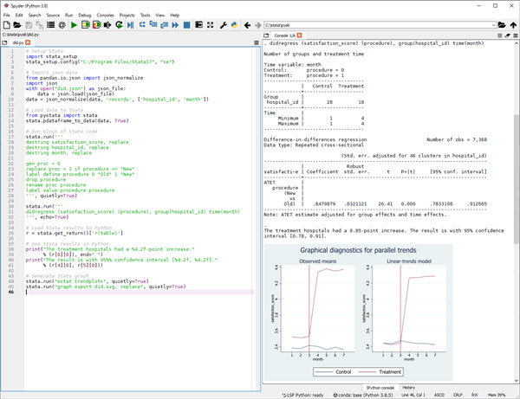Click the green Run file button
Image resolution: width=520 pixels, height=399 pixels.
tap(75, 26)
